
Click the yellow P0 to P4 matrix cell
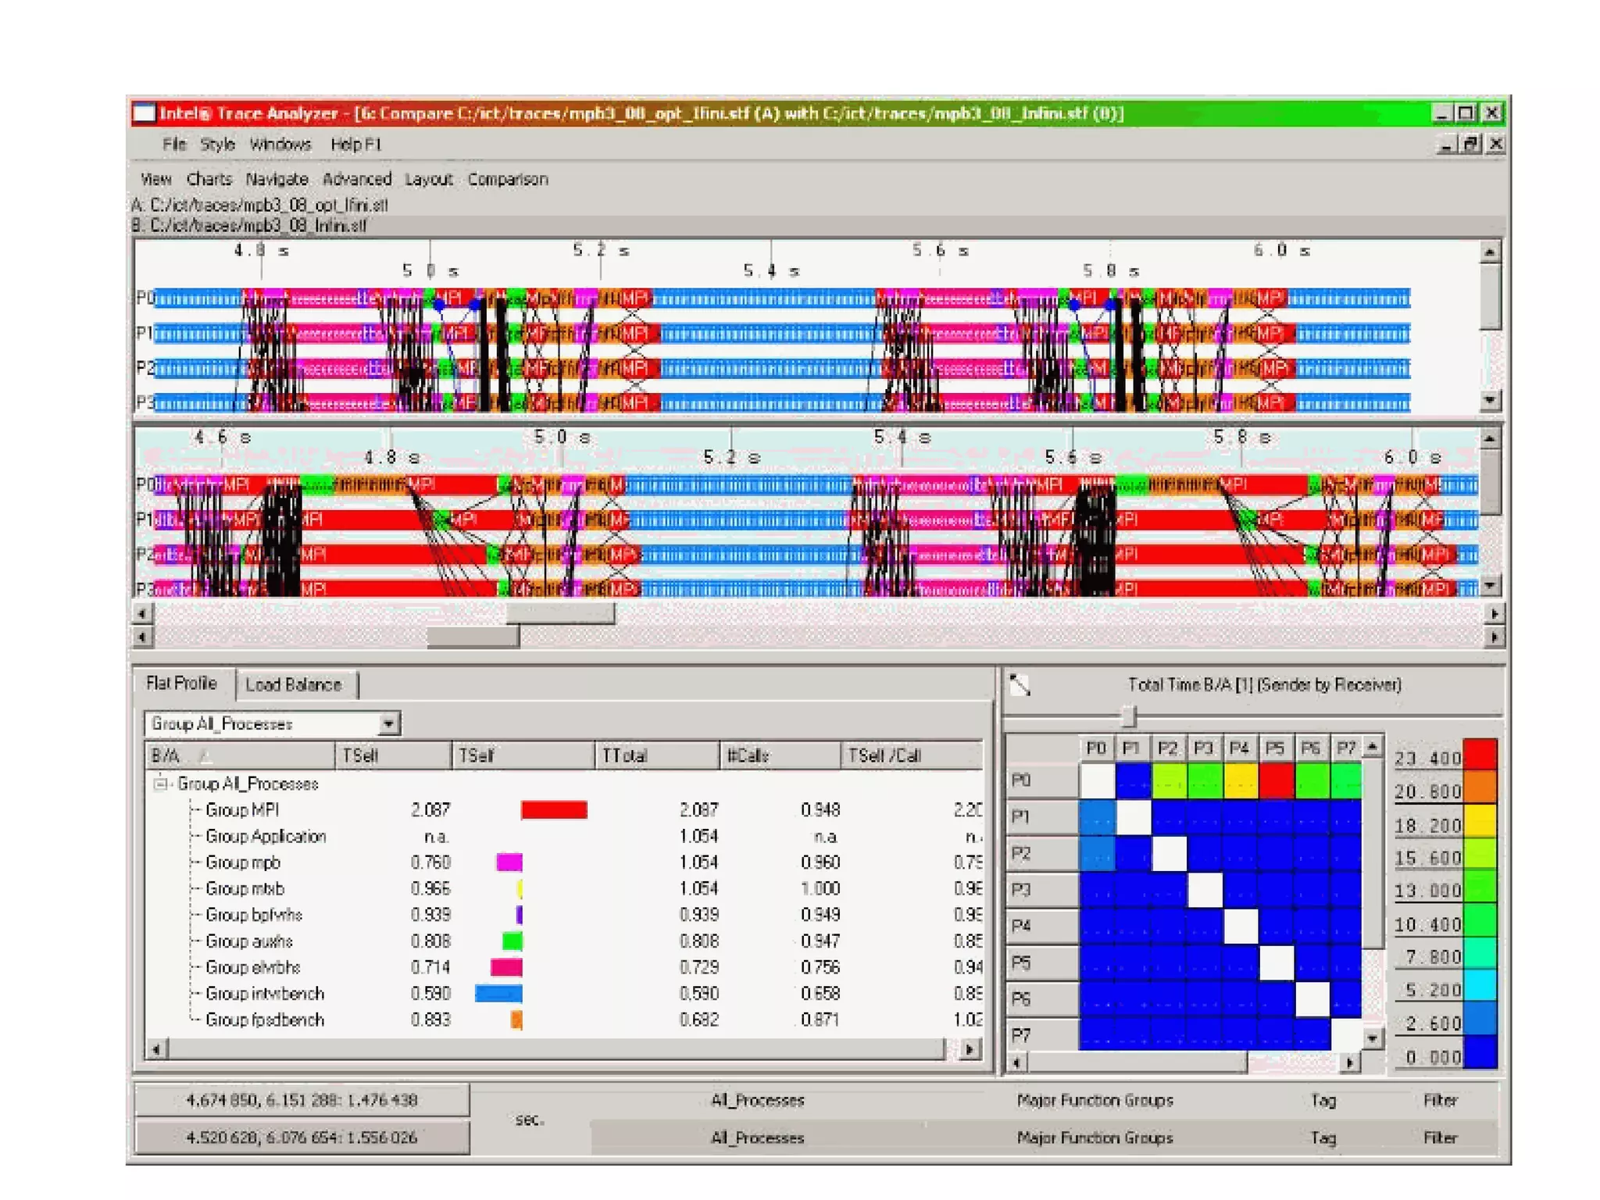click(1241, 780)
